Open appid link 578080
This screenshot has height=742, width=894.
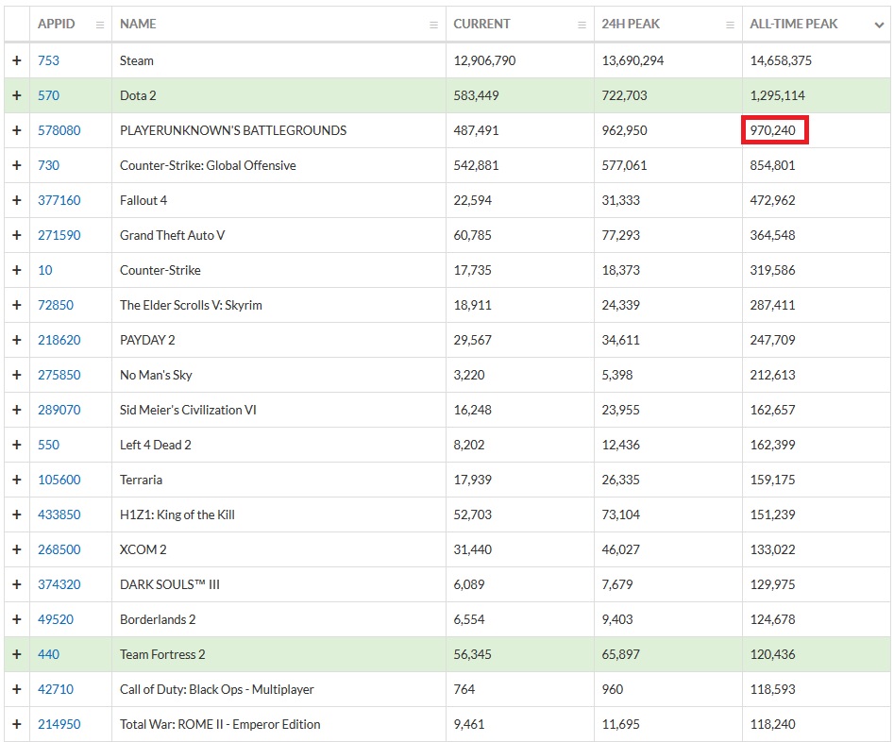(59, 130)
